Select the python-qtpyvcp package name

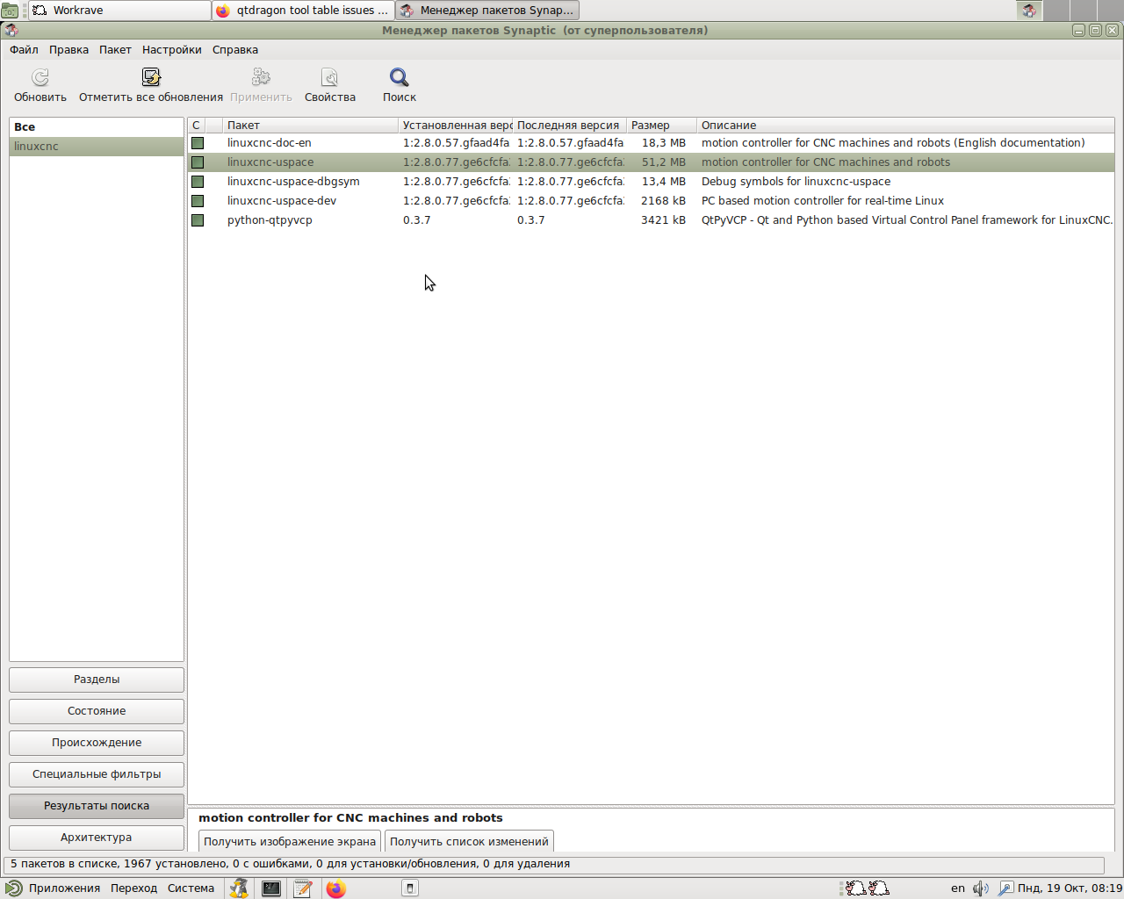point(270,220)
